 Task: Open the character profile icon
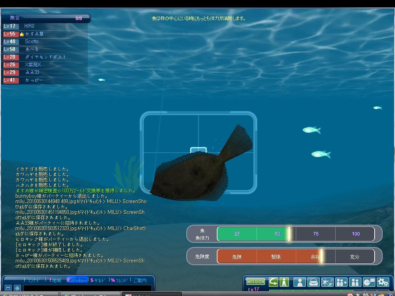(299, 282)
